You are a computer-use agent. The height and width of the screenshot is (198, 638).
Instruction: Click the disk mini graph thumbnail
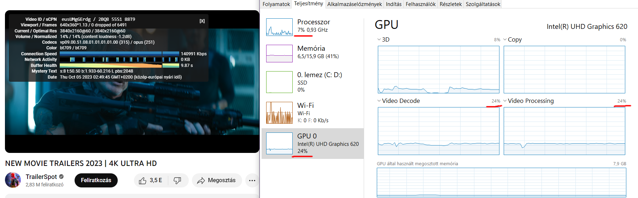(279, 82)
